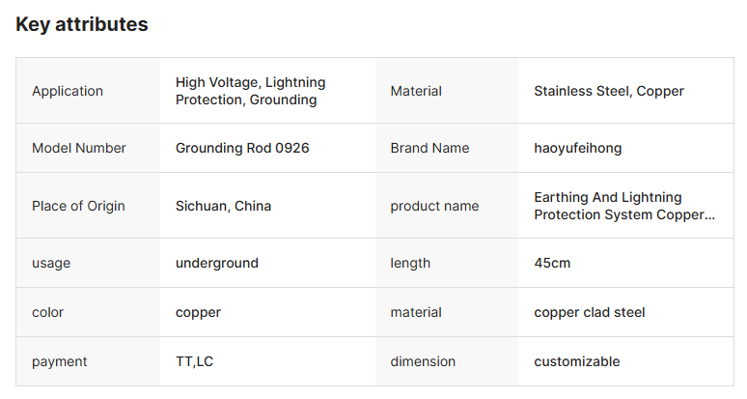Viewport: 747px width, 399px height.
Task: Click the "Sichuan, China" value
Action: 223,206
